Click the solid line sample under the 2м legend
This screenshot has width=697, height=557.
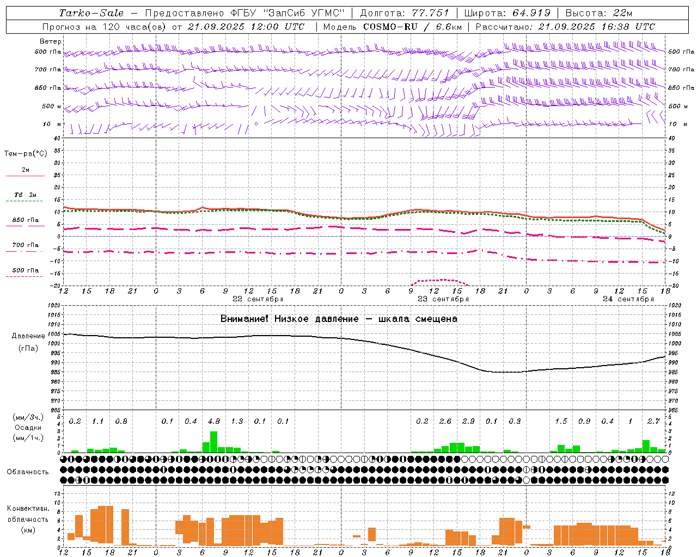(25, 176)
